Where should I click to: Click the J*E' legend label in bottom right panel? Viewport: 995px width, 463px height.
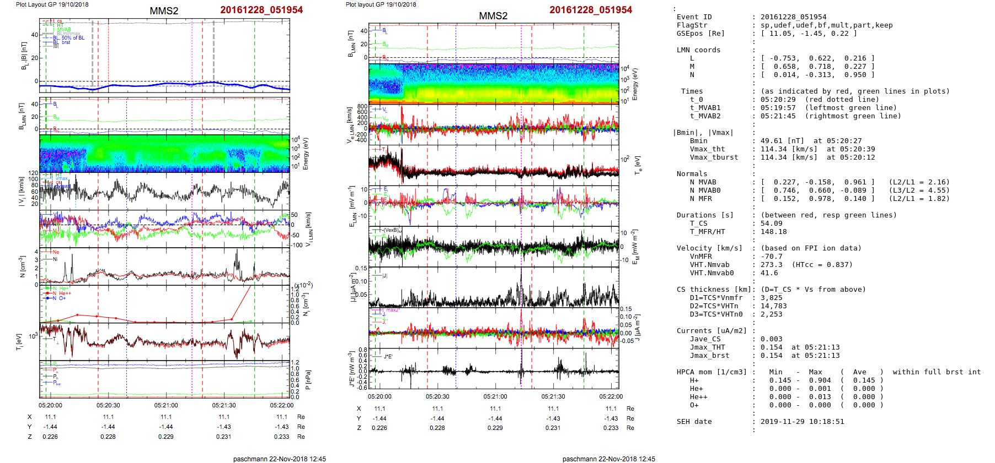388,357
